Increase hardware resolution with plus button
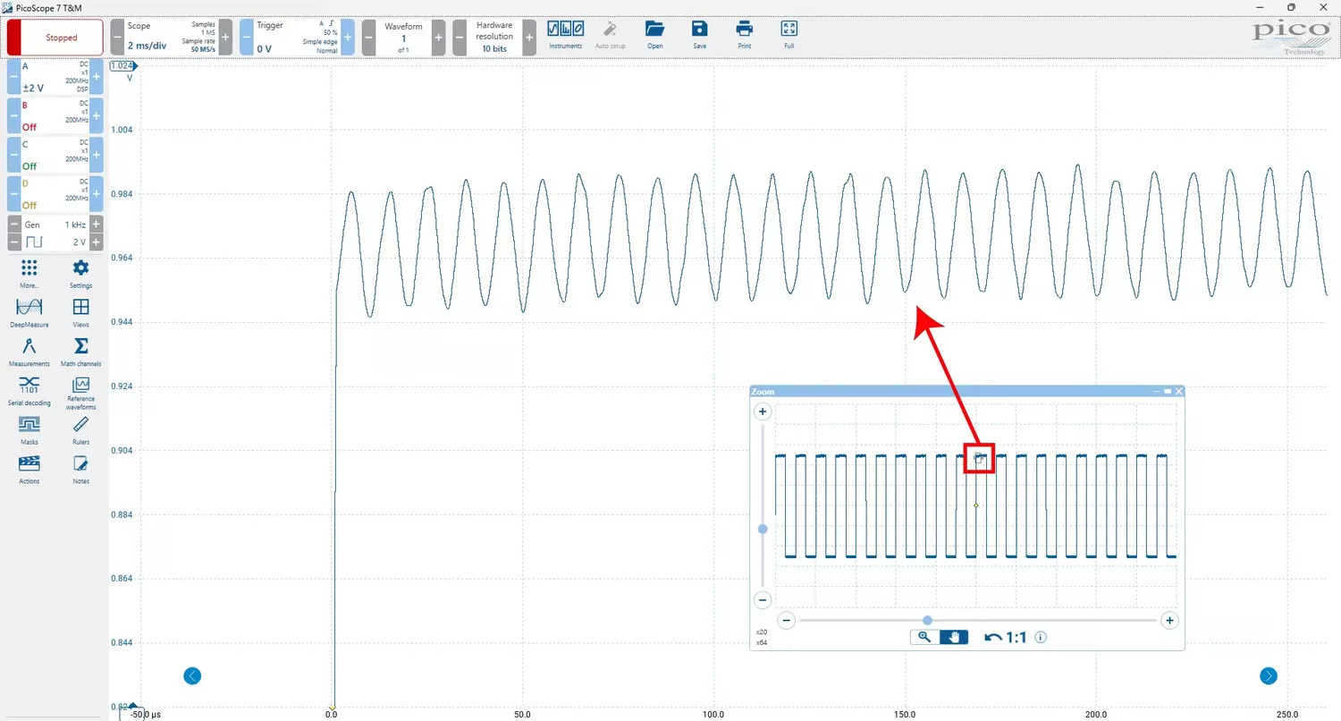This screenshot has height=721, width=1341. pos(529,38)
